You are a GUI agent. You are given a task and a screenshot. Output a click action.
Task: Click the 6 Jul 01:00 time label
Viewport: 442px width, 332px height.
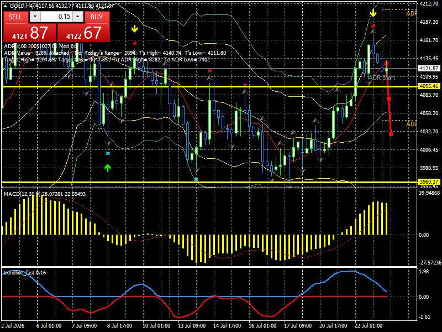tap(49, 326)
